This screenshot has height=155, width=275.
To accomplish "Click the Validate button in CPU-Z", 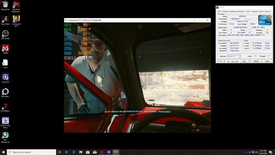I will coord(256,61).
